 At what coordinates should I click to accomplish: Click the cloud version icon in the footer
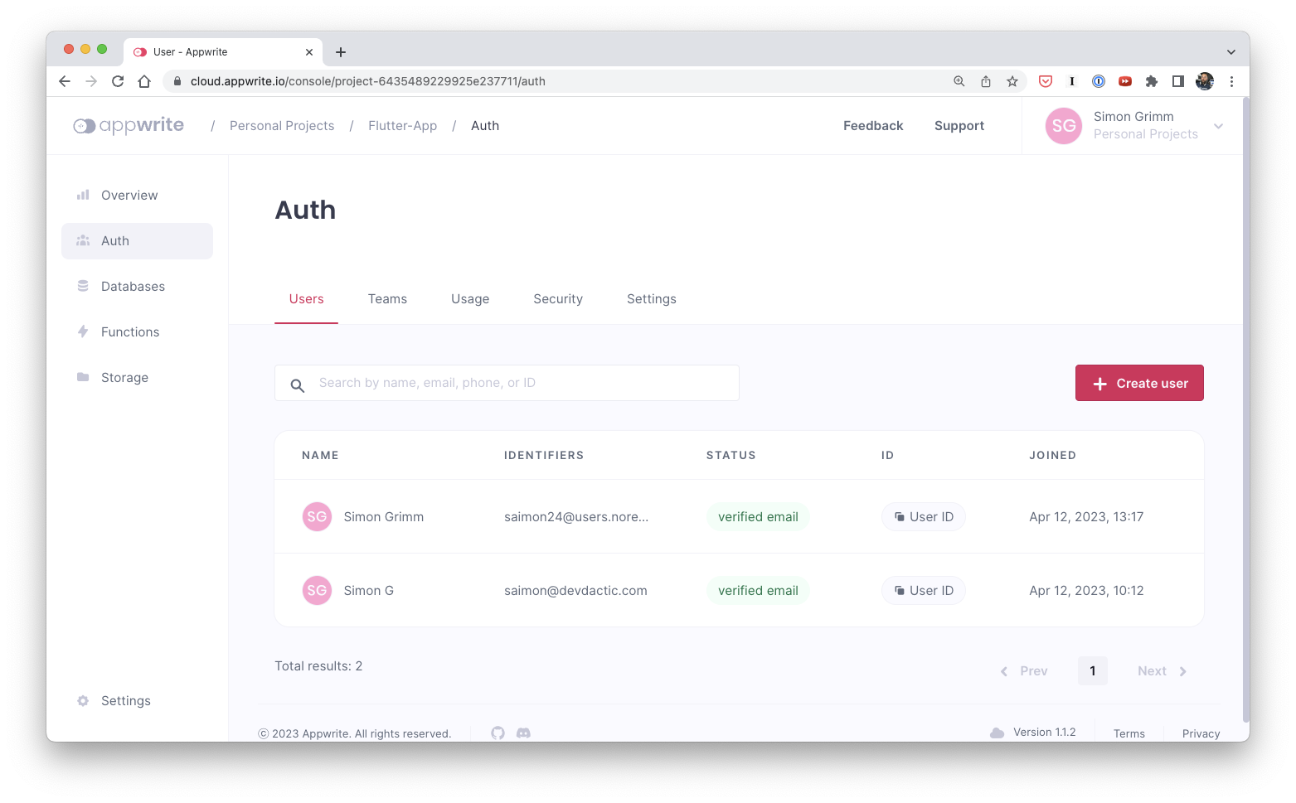pos(997,733)
